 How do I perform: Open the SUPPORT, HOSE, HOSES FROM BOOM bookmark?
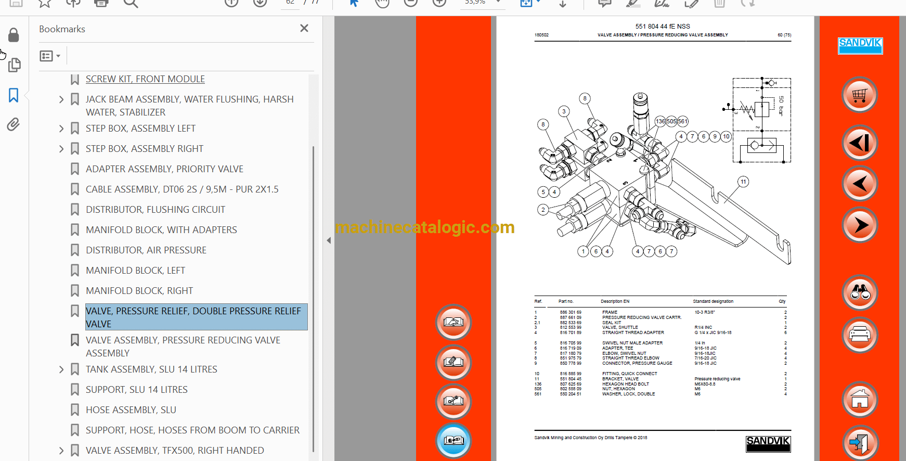click(192, 430)
